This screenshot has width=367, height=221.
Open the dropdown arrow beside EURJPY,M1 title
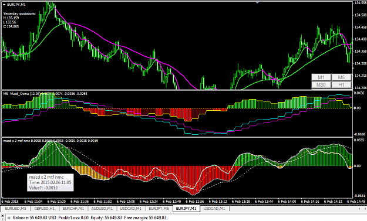[x=4, y=5]
